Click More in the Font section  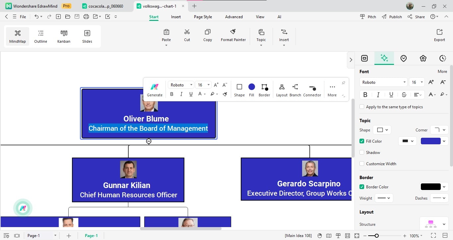coord(442,72)
